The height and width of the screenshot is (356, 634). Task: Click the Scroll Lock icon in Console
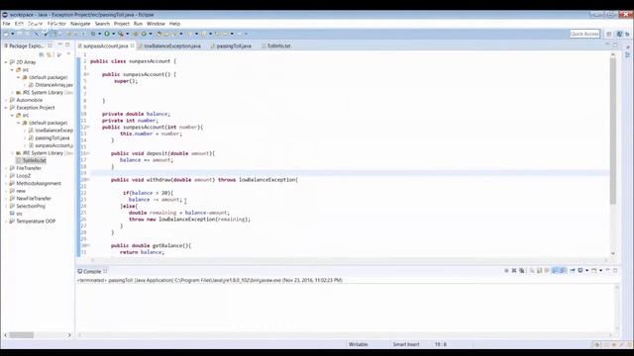[x=539, y=270]
